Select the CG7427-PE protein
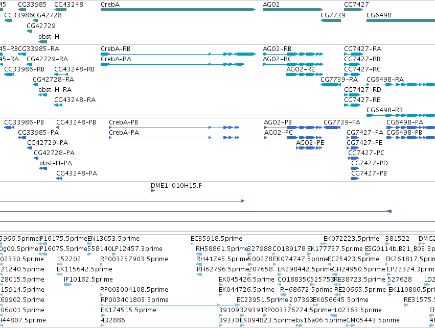Image resolution: width=435 pixels, height=328 pixels. 353,148
